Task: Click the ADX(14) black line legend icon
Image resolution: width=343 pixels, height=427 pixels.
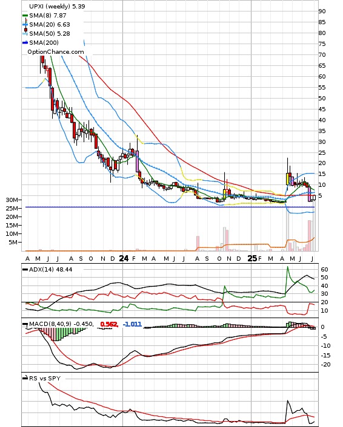Action: coord(25,270)
